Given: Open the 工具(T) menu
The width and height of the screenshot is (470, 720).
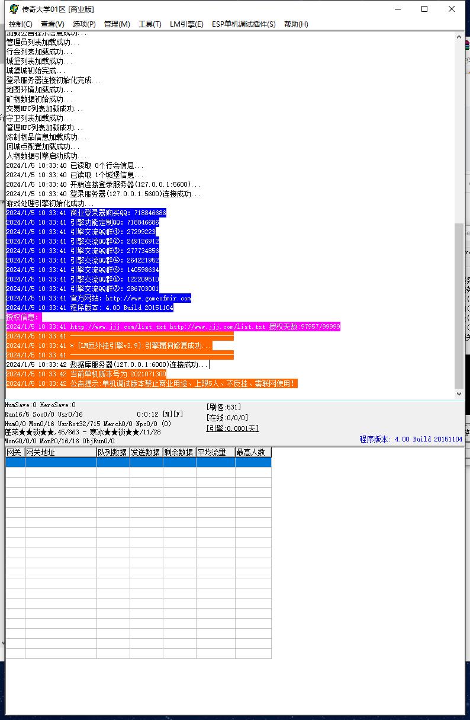Looking at the screenshot, I should 150,24.
